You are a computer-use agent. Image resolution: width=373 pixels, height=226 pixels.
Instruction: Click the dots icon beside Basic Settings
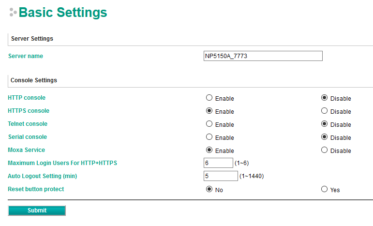click(x=13, y=13)
